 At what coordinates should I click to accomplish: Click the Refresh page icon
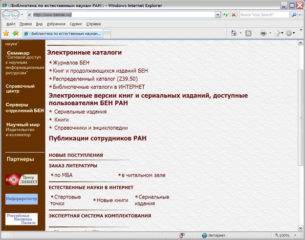225,15
